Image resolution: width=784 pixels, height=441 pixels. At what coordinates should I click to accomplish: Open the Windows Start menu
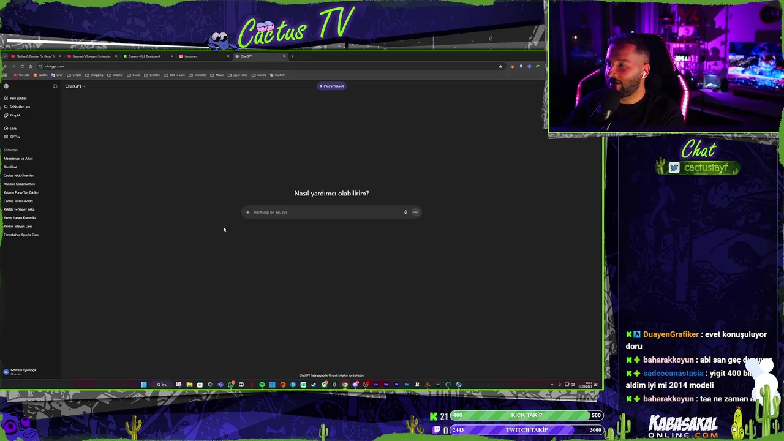pos(144,385)
